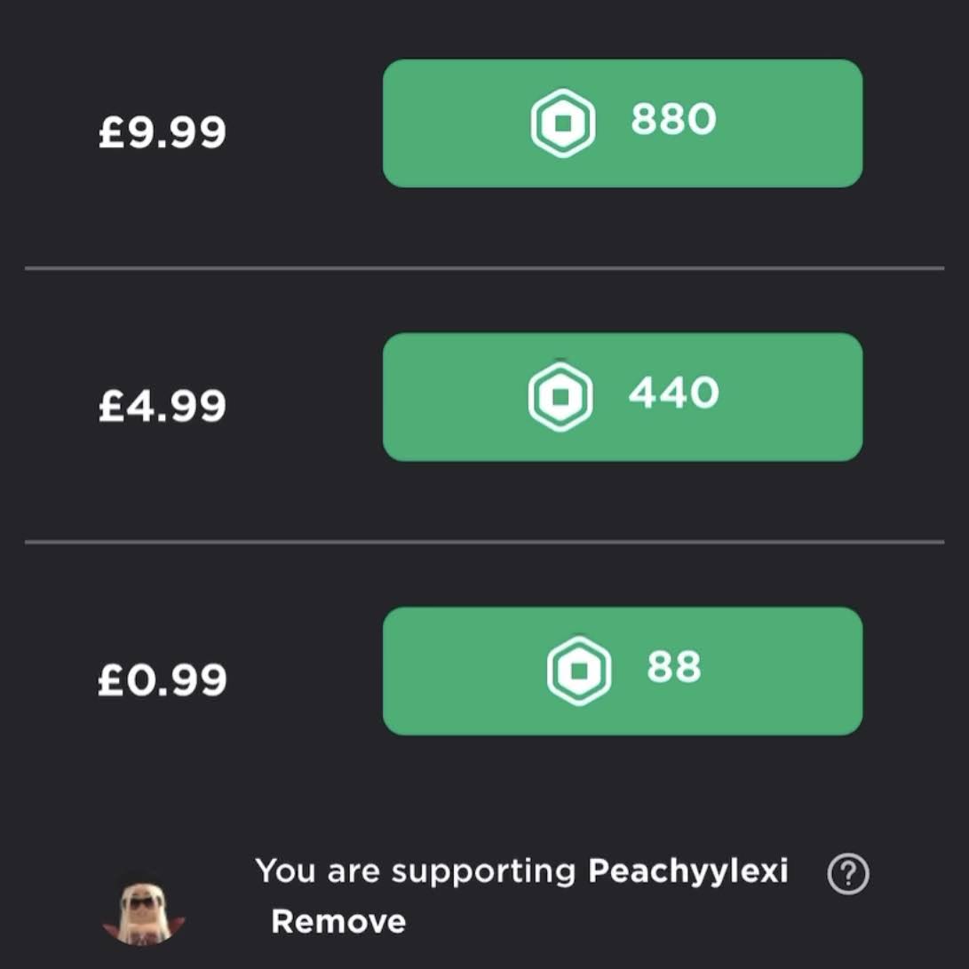Click the divider line below the £9.99 row

tap(484, 267)
